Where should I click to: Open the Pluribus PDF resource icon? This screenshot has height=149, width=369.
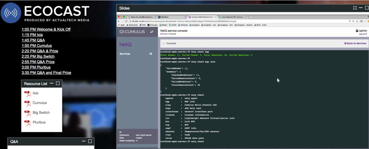pyautogui.click(x=27, y=123)
